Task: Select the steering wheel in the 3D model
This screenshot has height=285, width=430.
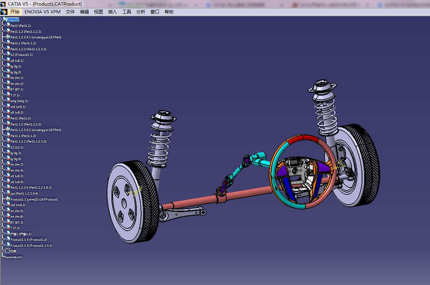Action: 303,172
